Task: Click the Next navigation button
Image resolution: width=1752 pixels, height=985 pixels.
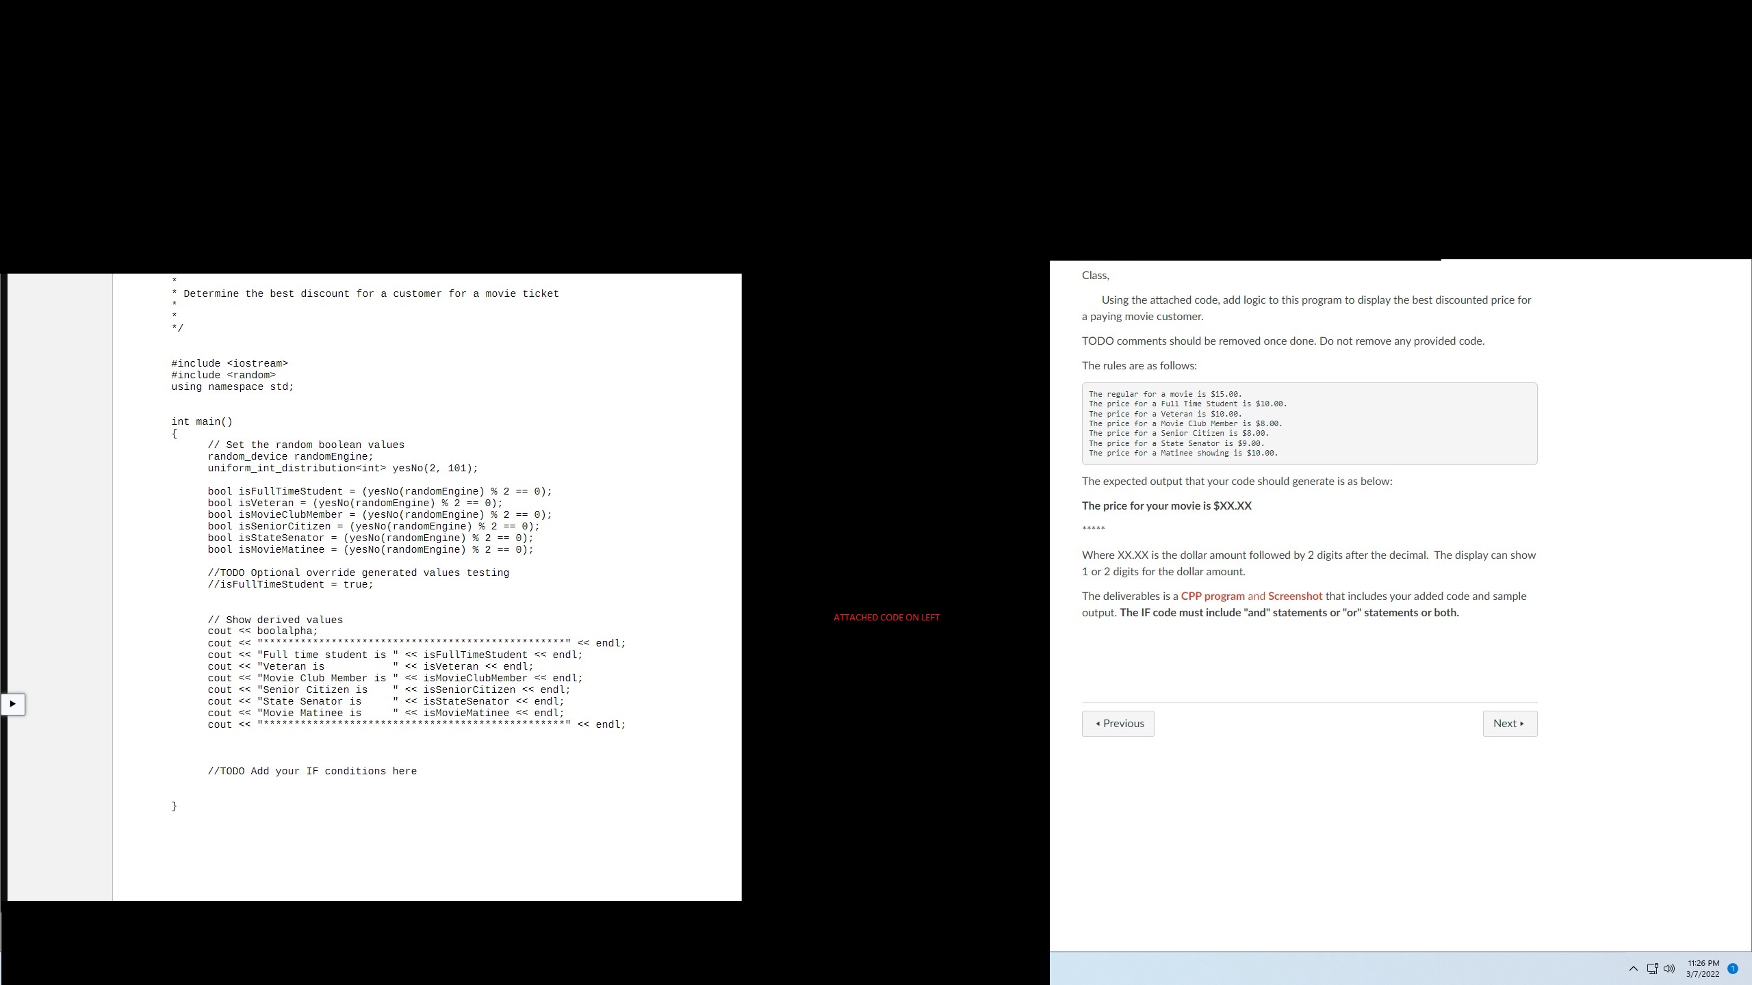Action: tap(1509, 723)
